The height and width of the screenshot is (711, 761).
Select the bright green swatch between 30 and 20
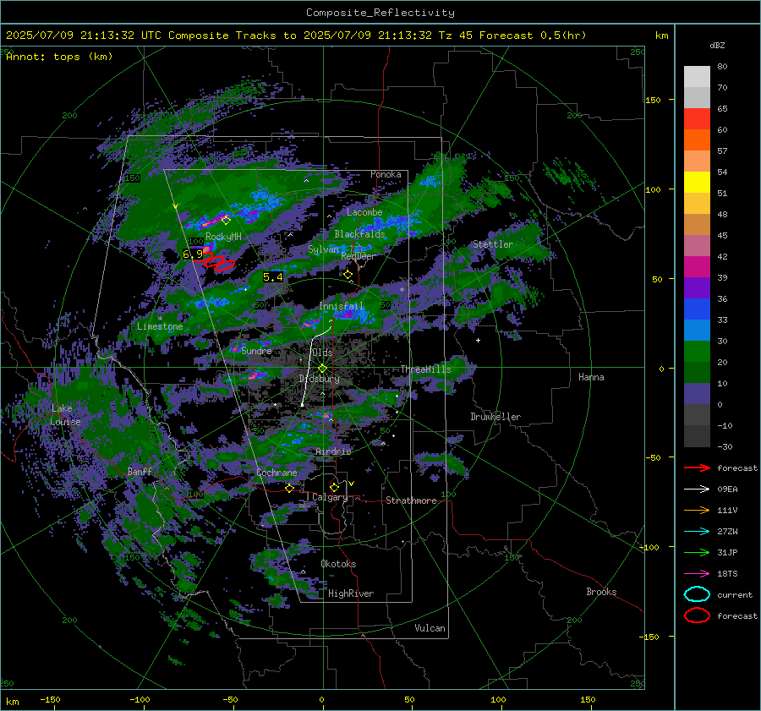coord(697,352)
